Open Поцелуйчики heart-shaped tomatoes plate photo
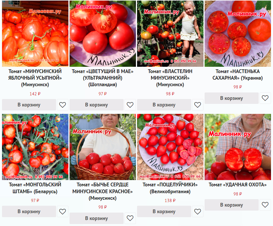The height and width of the screenshot is (226, 273). tap(170, 147)
